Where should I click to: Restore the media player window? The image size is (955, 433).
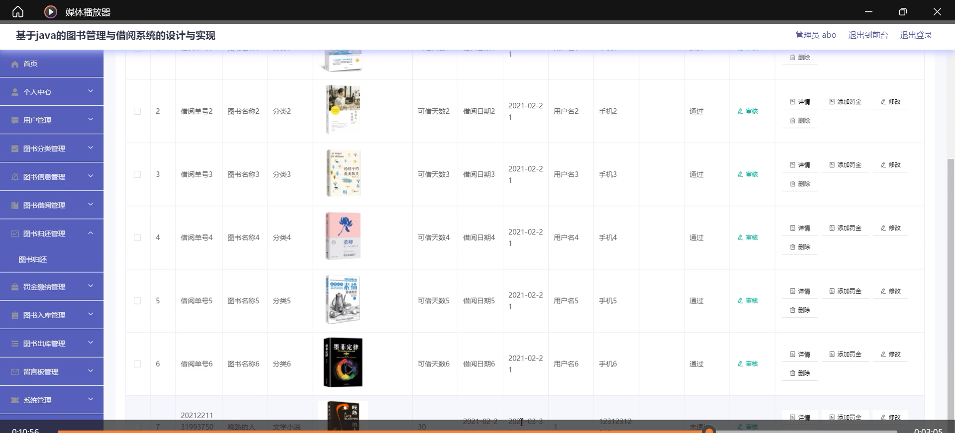(x=903, y=11)
